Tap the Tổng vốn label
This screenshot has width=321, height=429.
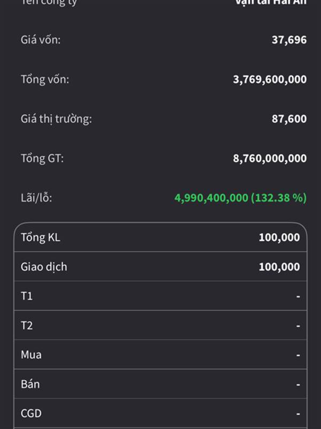(45, 79)
